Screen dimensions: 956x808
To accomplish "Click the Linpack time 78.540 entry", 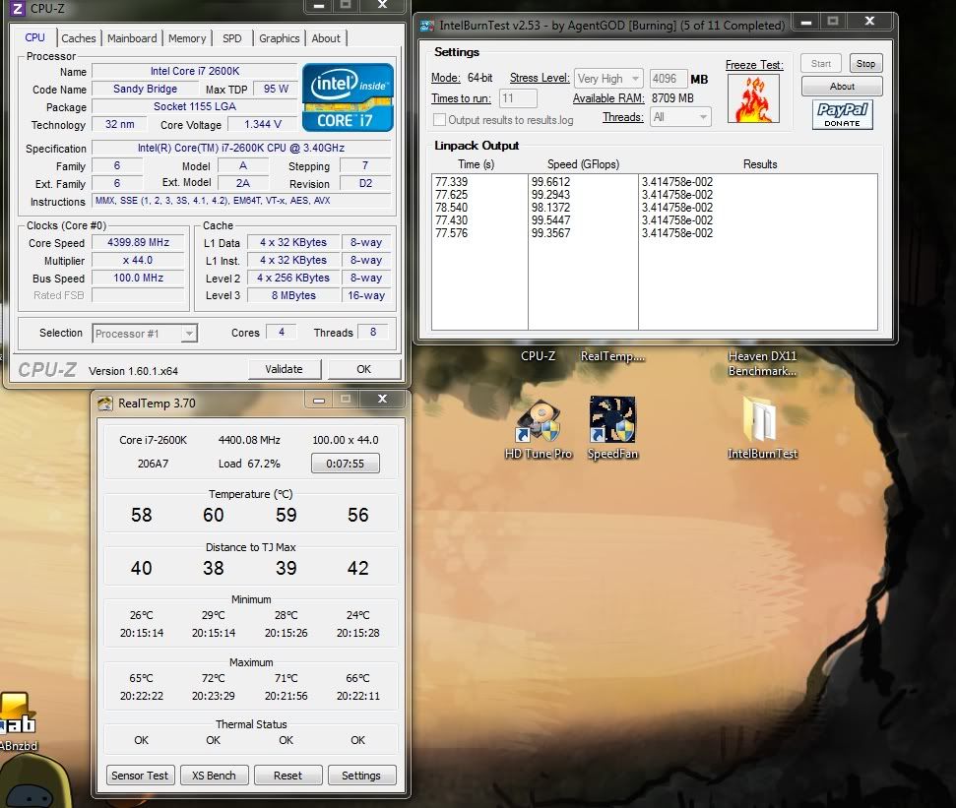I will click(451, 208).
